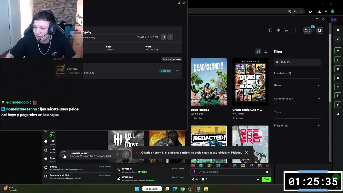Open Dead Island 2 cover art
Viewport: 343px width, 193px height.
(x=209, y=82)
